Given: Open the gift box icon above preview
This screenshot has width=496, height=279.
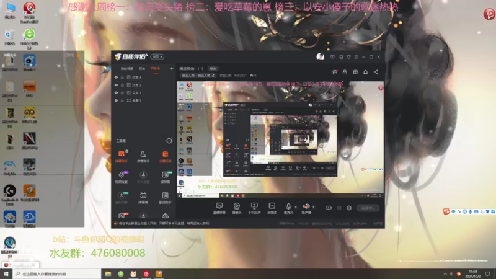Looking at the screenshot, I should (335, 72).
